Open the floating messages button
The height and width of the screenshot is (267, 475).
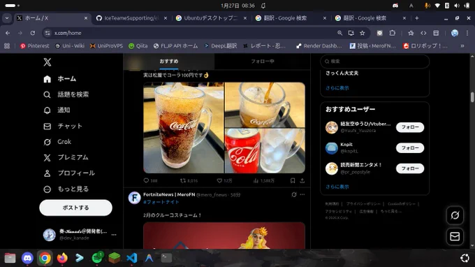[455, 236]
